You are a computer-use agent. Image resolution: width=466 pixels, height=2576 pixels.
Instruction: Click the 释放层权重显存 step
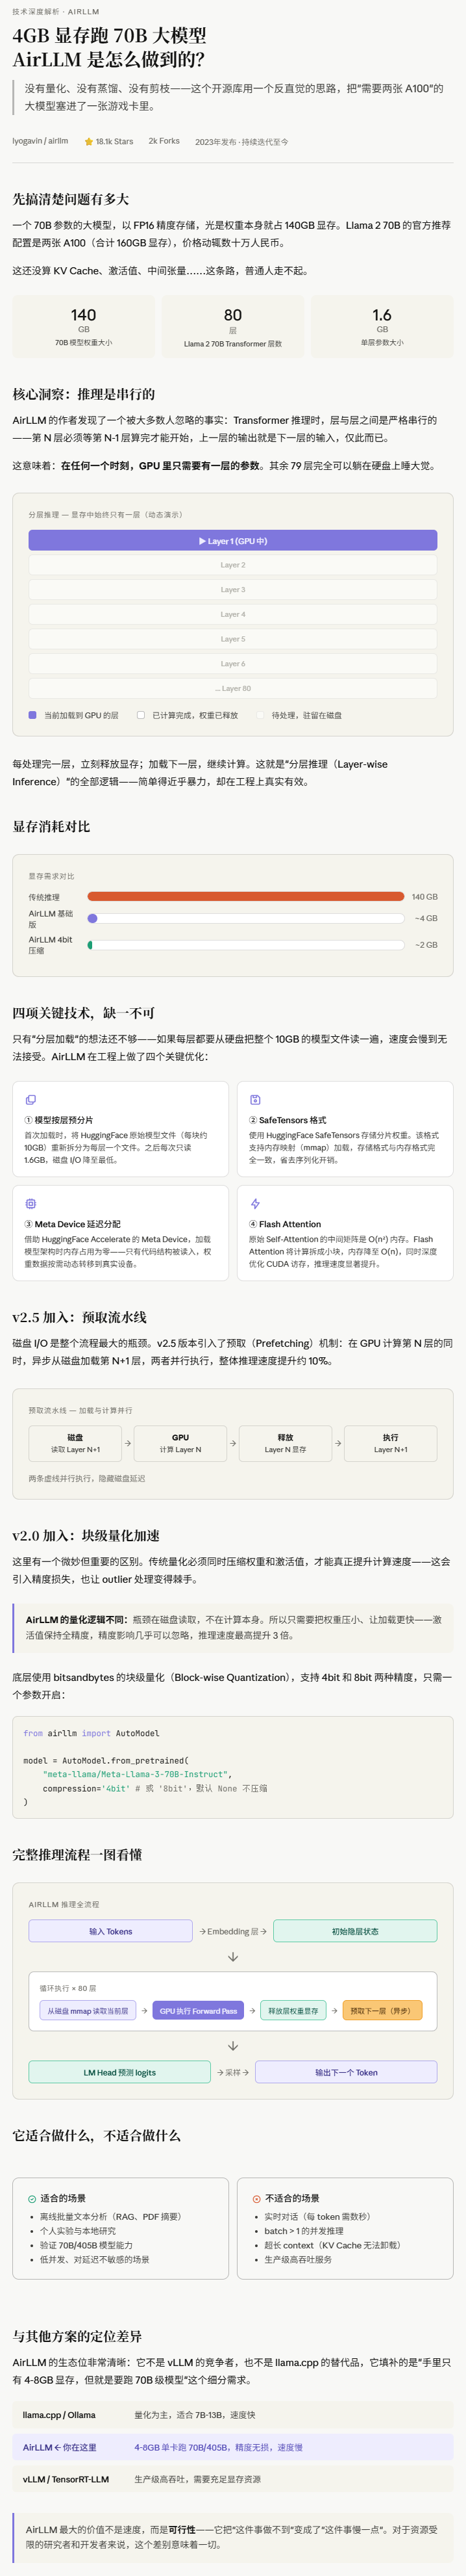(293, 2010)
